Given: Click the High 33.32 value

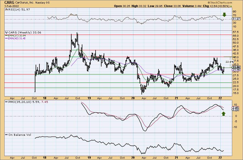Looking at the screenshot, I should pos(139,6).
